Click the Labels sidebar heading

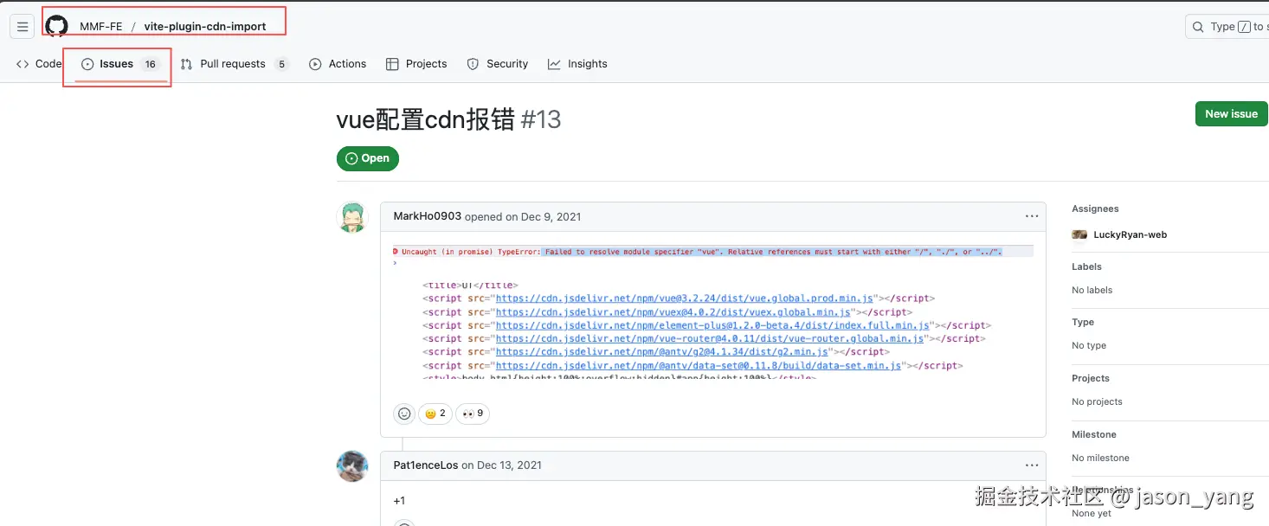1086,266
